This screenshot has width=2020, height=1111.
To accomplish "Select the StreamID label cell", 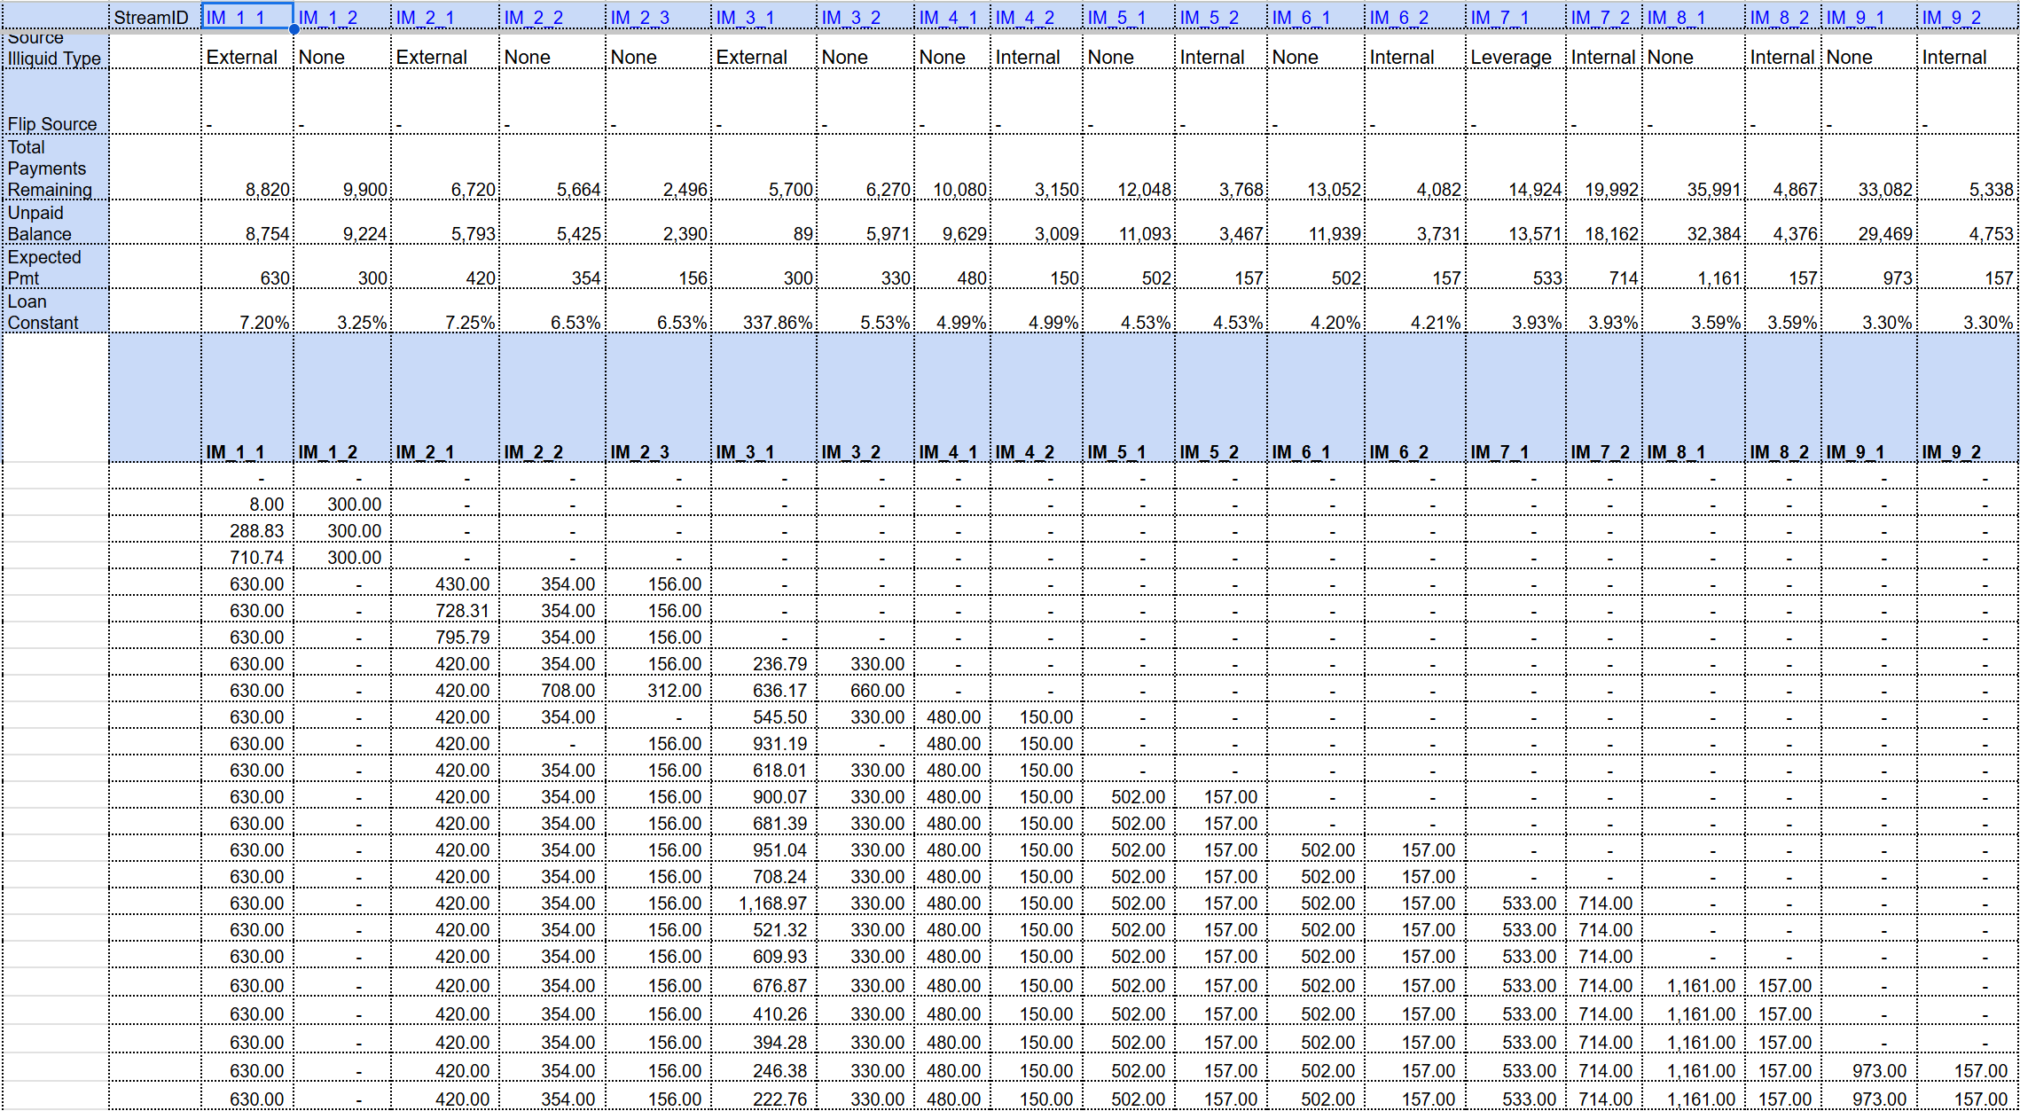I will pyautogui.click(x=152, y=18).
